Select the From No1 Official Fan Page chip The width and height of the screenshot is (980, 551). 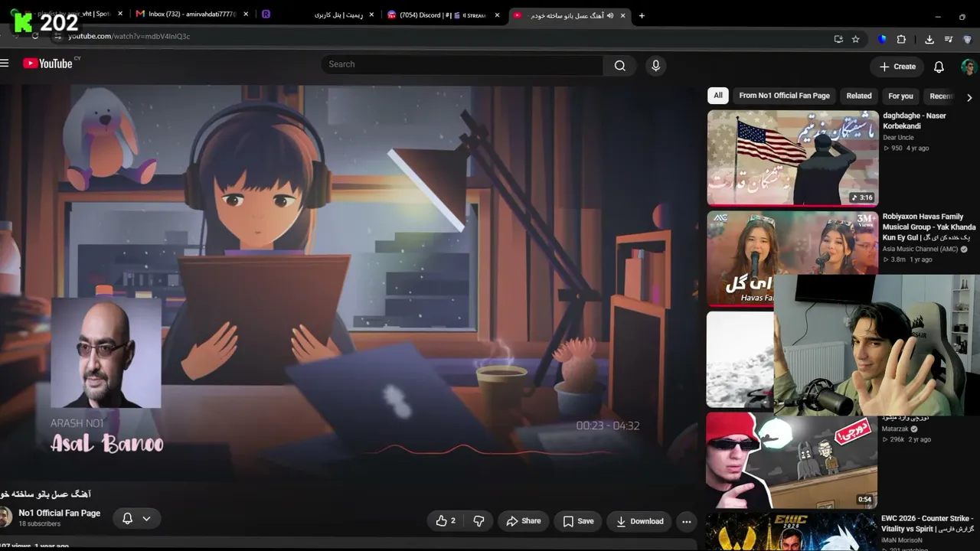pyautogui.click(x=784, y=96)
